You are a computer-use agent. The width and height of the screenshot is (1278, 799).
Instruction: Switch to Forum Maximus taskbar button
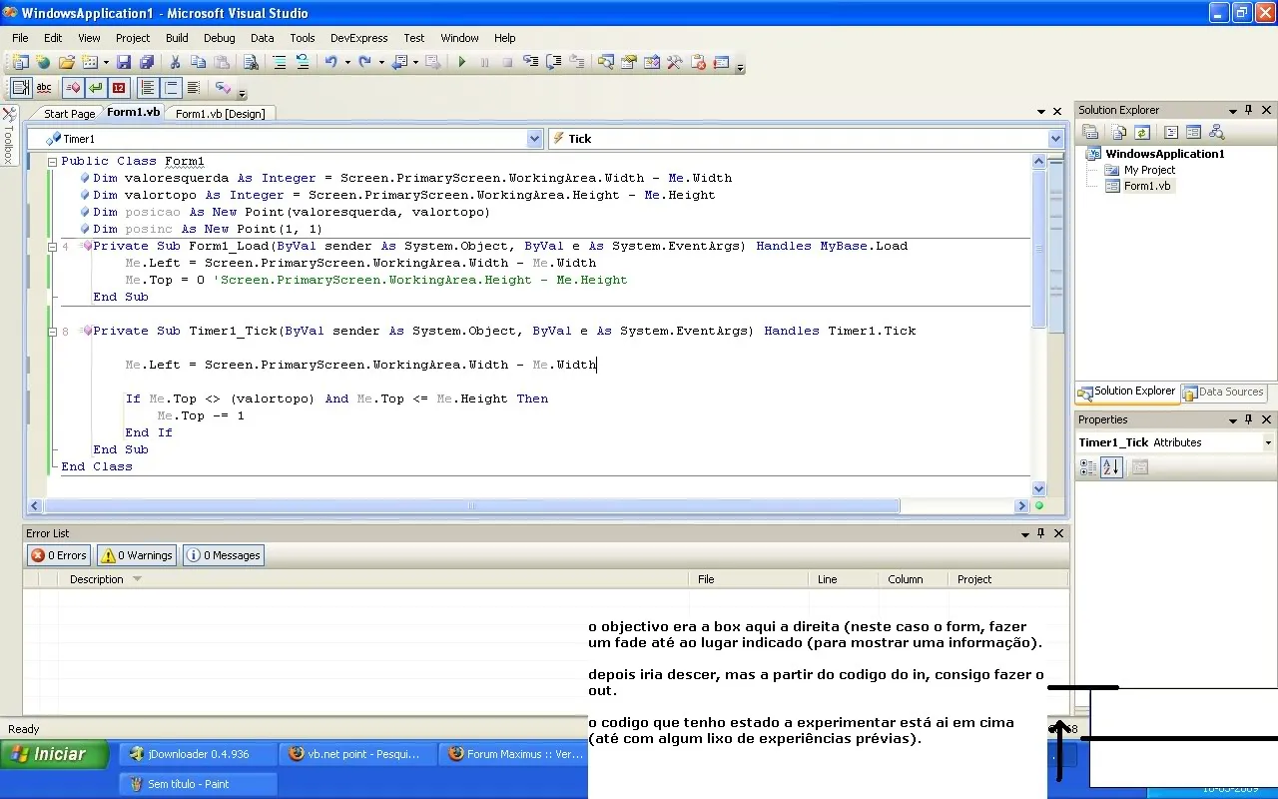pos(516,754)
